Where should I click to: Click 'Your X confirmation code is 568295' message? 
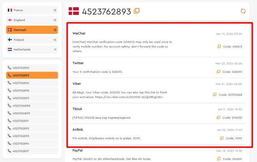point(98,72)
